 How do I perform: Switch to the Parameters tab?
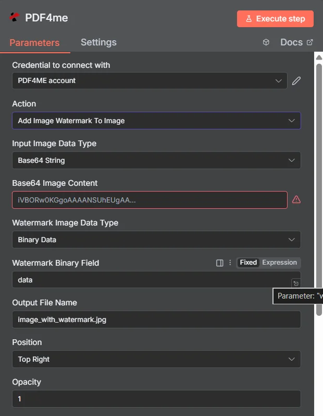coord(34,42)
